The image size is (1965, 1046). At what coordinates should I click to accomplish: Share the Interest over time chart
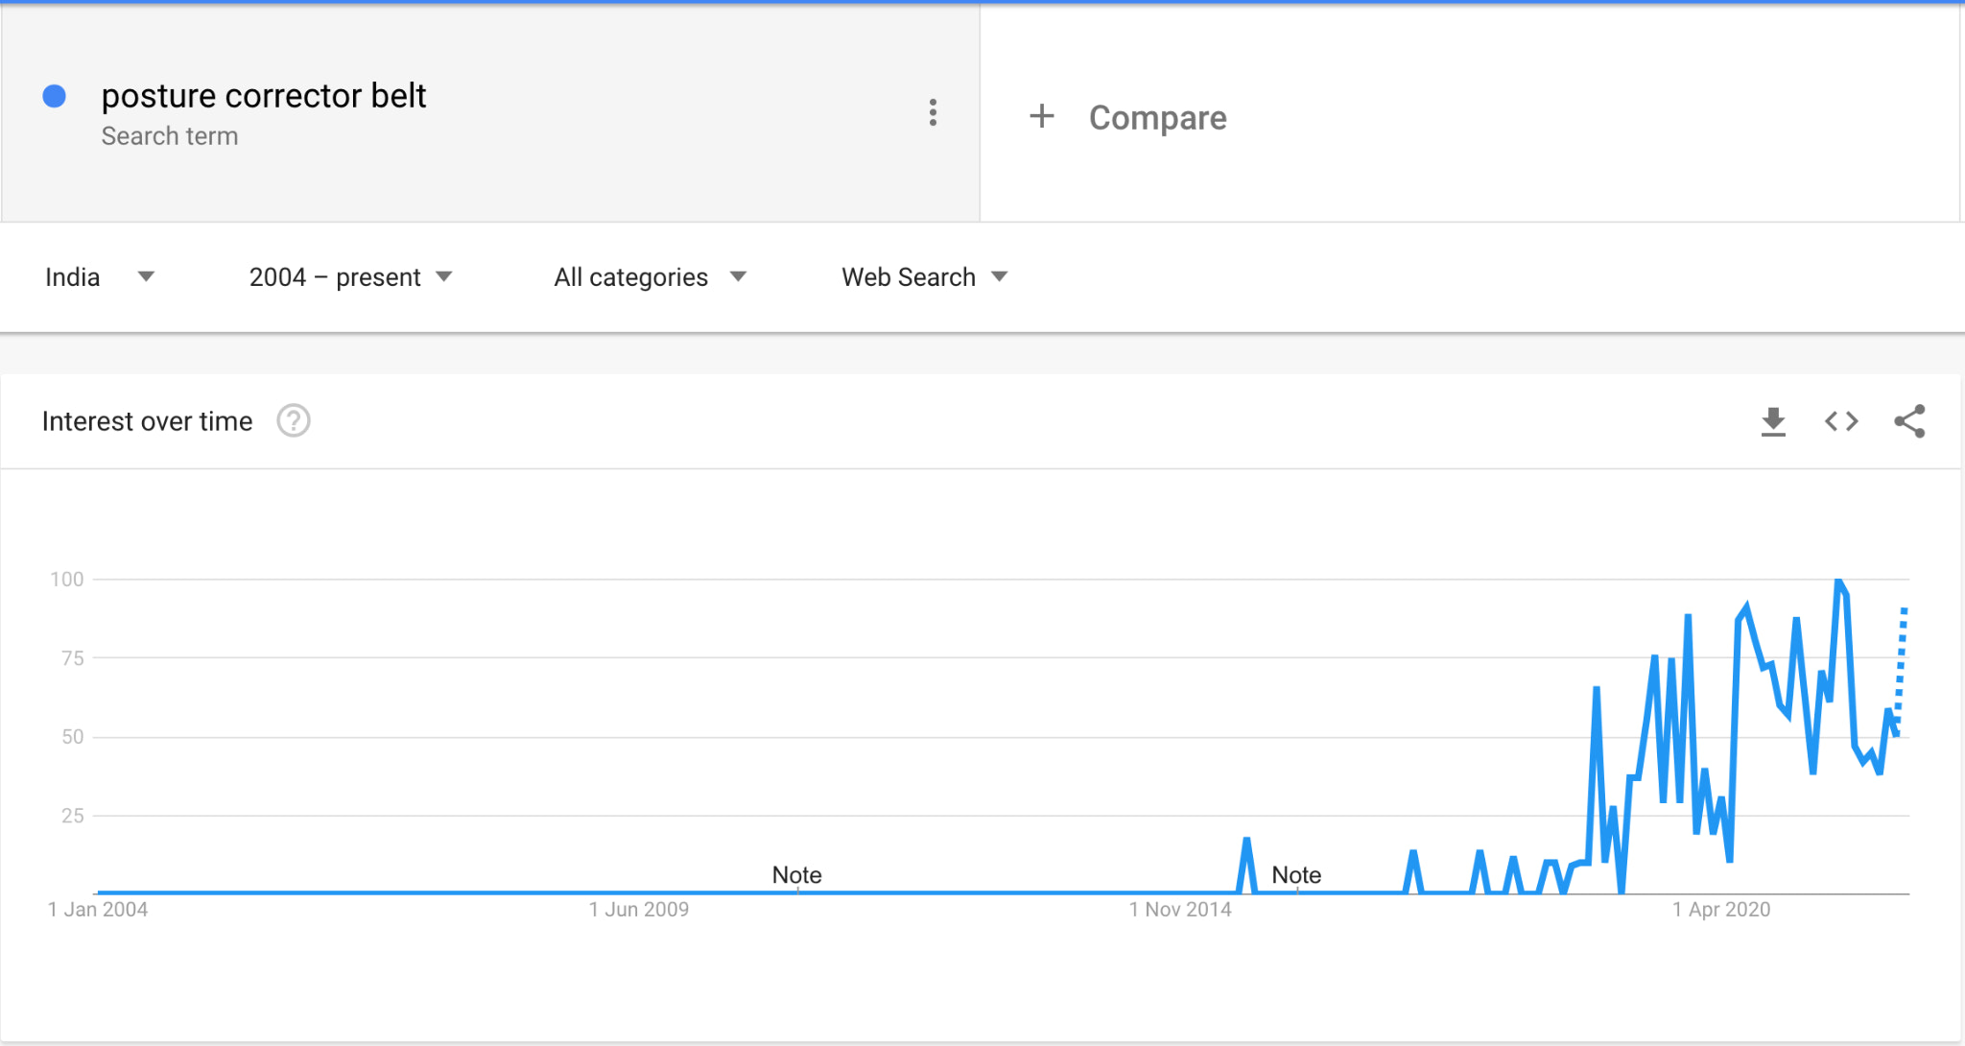pos(1910,421)
